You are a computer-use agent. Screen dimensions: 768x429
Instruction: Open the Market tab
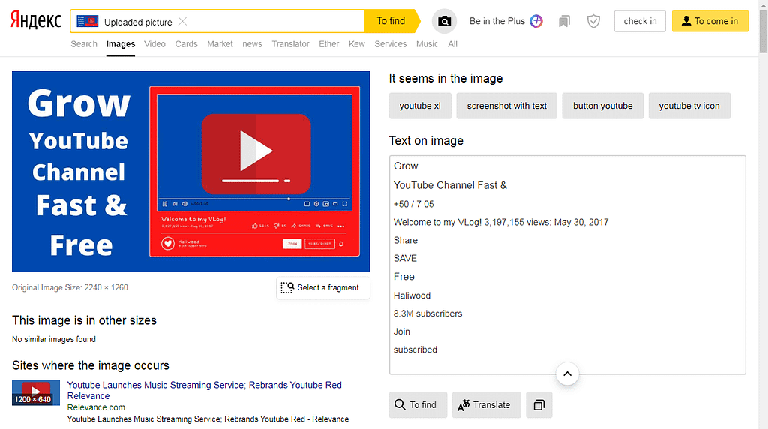220,44
